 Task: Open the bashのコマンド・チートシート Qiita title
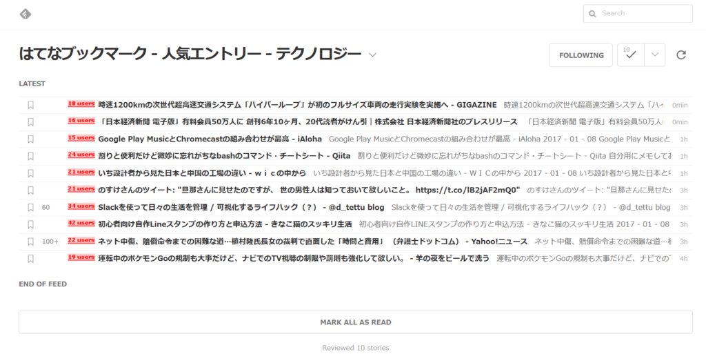pyautogui.click(x=224, y=156)
